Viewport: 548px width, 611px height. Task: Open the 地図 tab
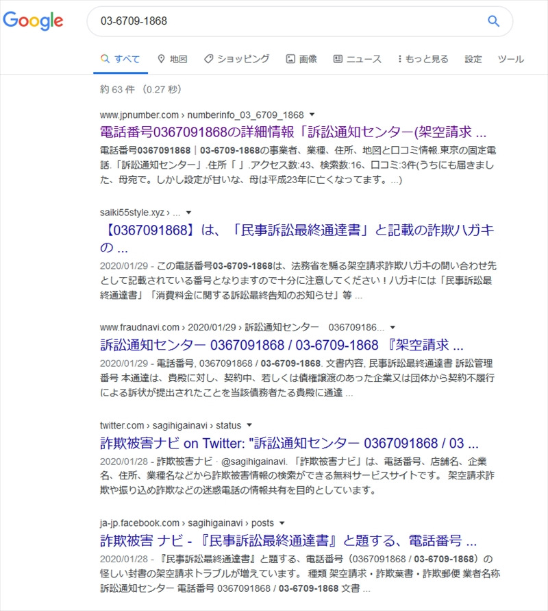[x=172, y=59]
